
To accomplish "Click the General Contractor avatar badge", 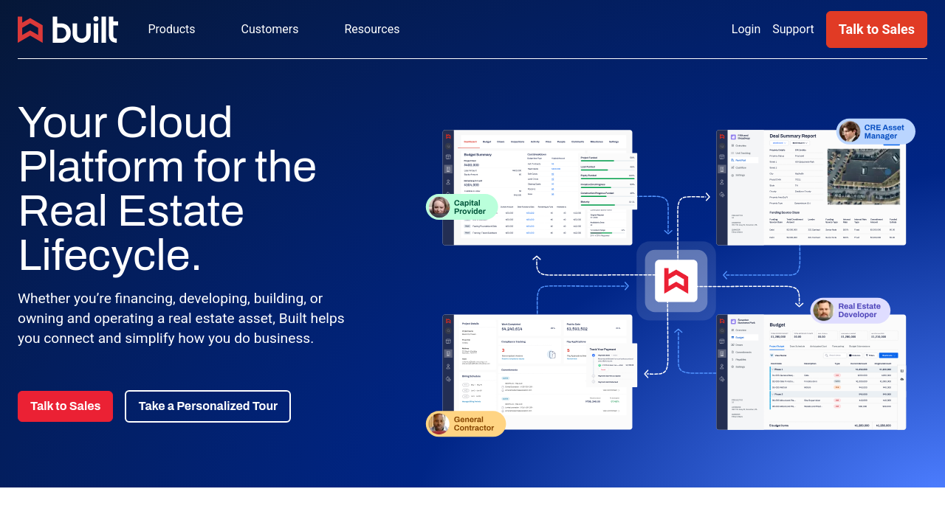I will (466, 424).
